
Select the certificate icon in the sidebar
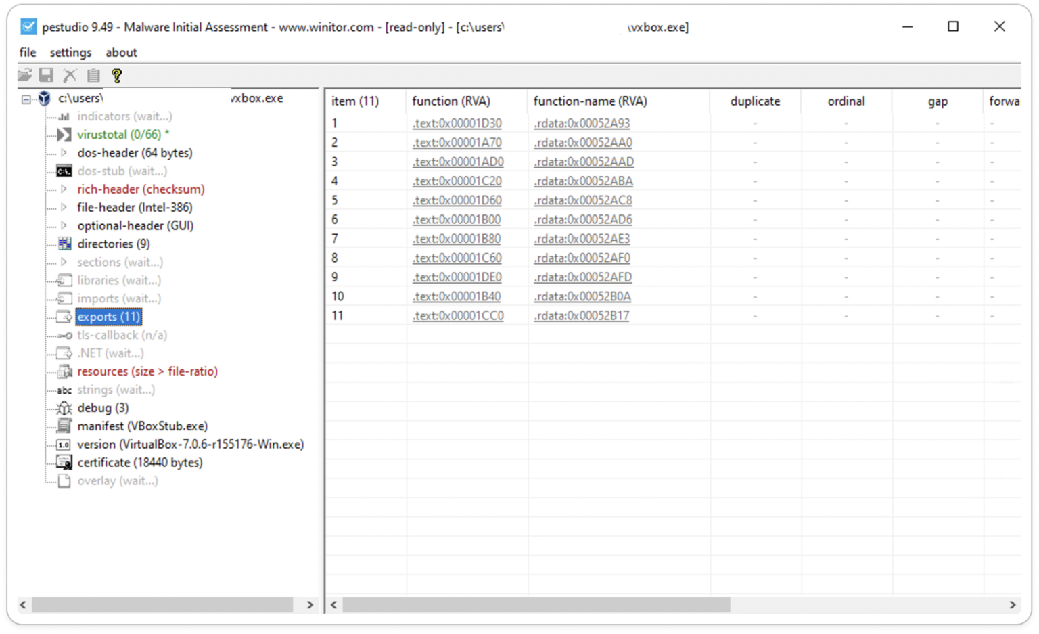click(63, 462)
